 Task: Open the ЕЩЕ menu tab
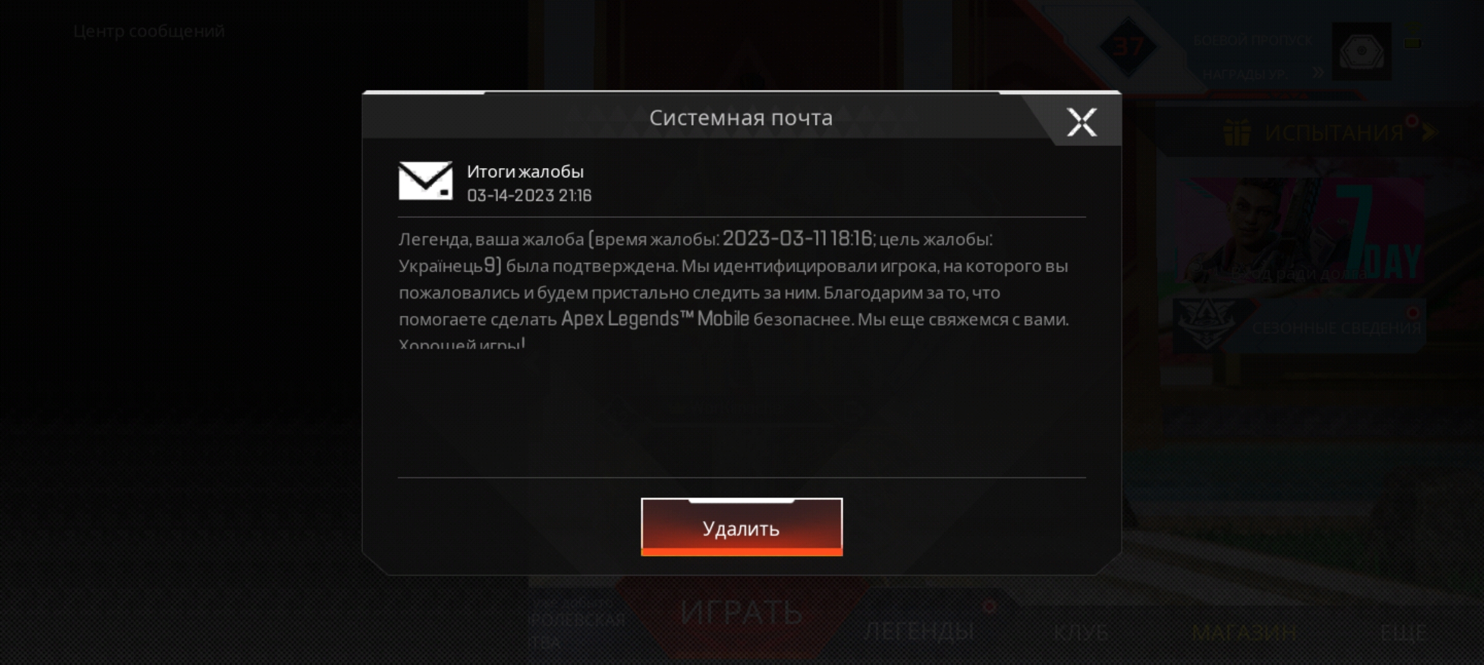[x=1403, y=632]
